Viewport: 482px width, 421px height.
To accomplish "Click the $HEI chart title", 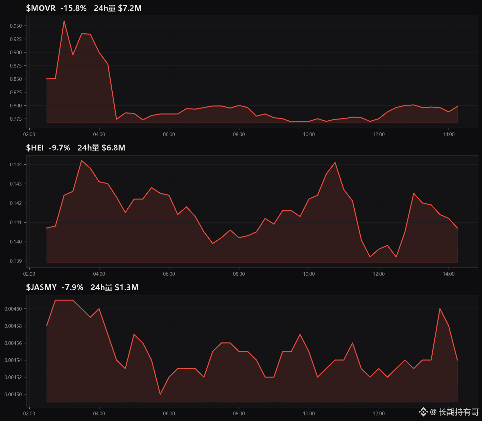I will (x=35, y=148).
